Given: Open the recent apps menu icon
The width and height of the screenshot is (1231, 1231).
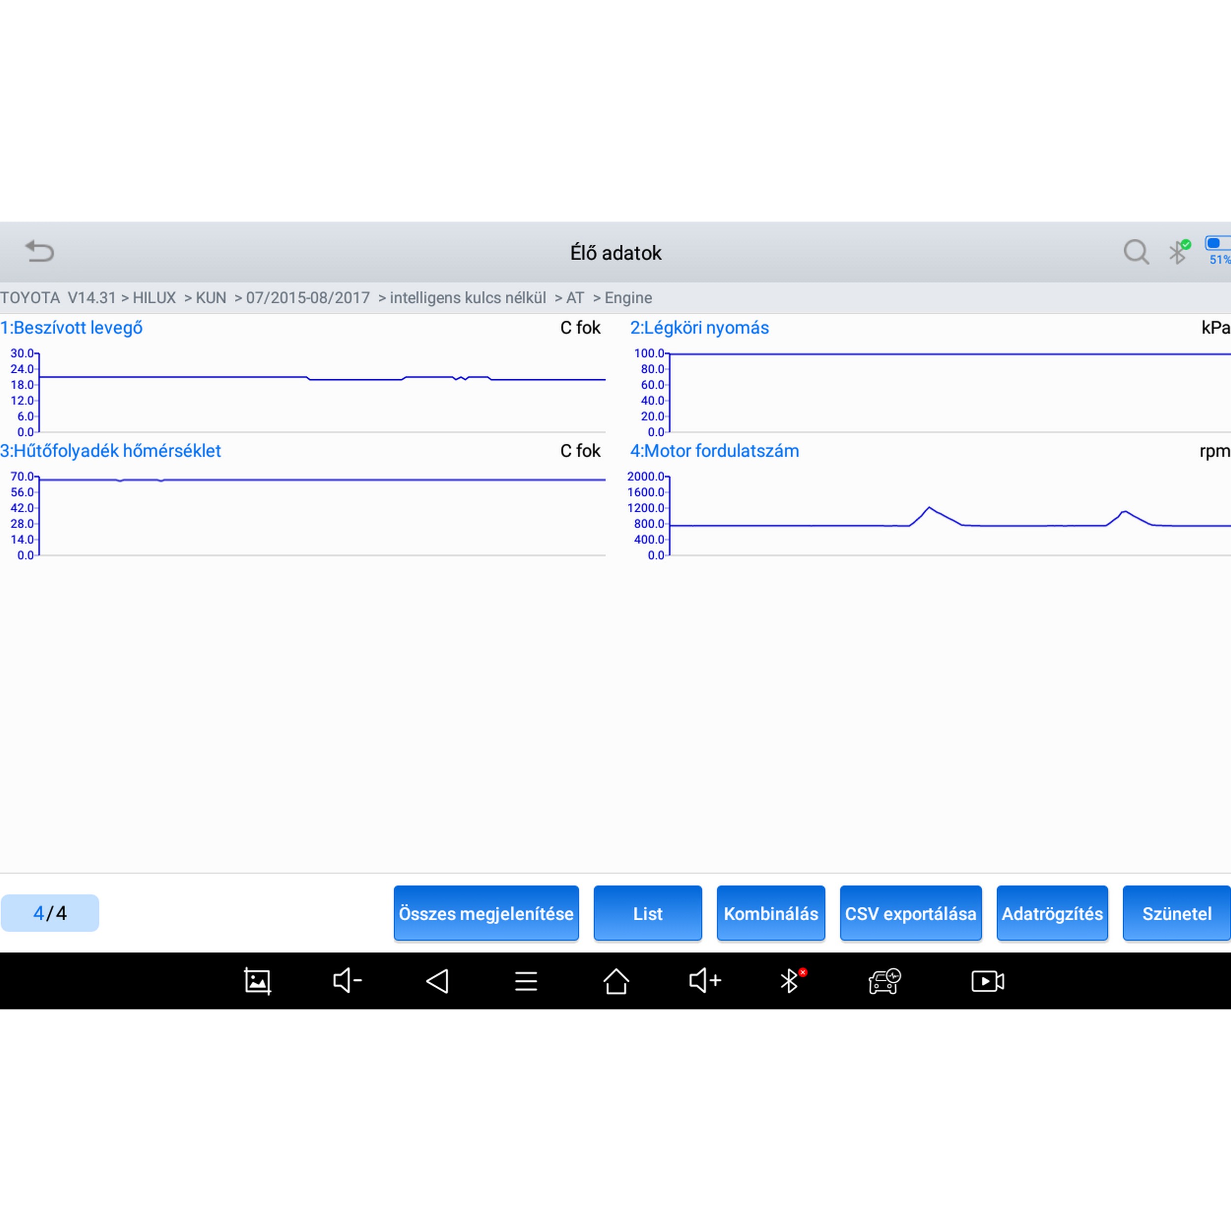Looking at the screenshot, I should [x=526, y=980].
